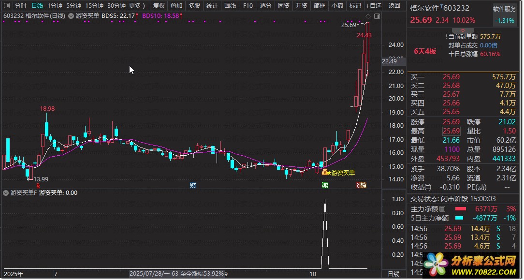Viewport: 524px width, 280px height.
Task: Click the BDS5: 22.17 indicator value
Action: [120, 15]
